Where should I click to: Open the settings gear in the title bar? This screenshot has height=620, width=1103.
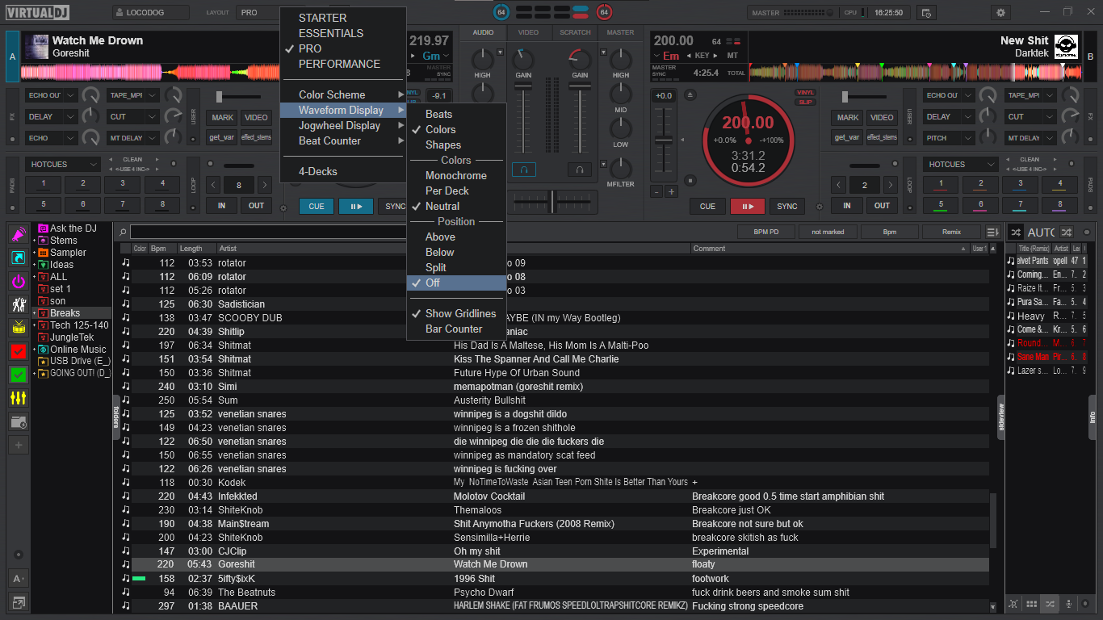coord(1001,12)
